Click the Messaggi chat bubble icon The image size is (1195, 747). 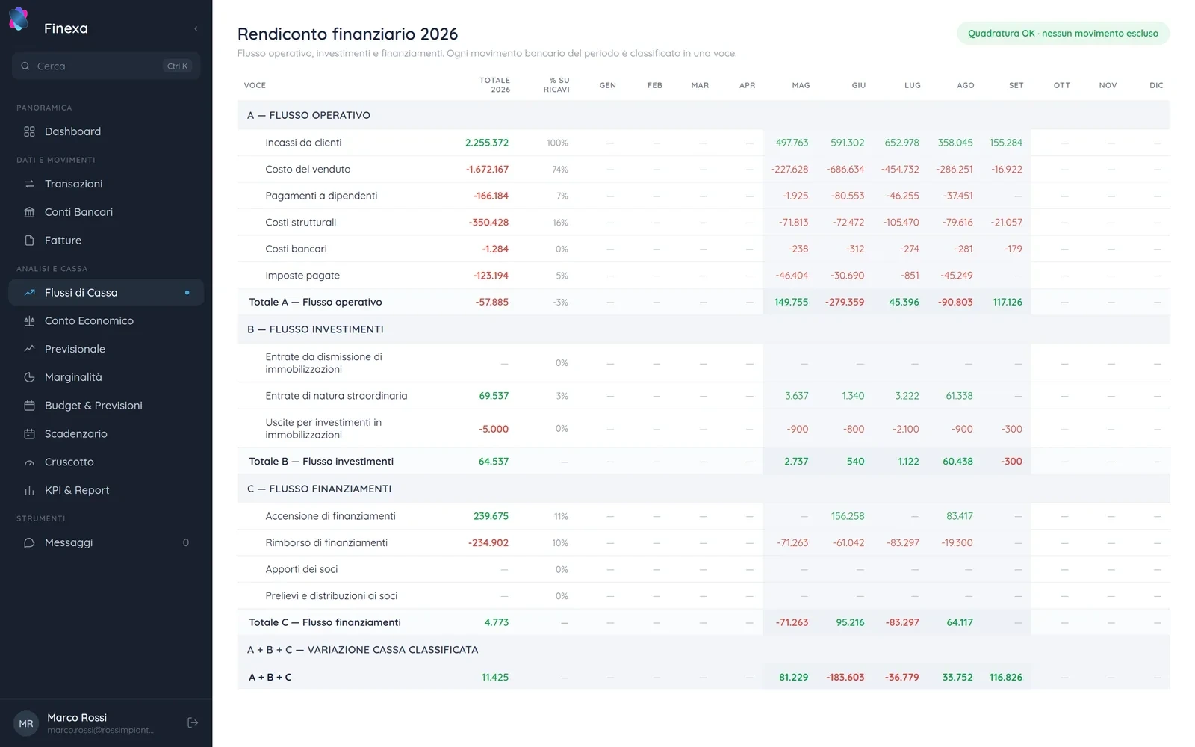click(29, 542)
